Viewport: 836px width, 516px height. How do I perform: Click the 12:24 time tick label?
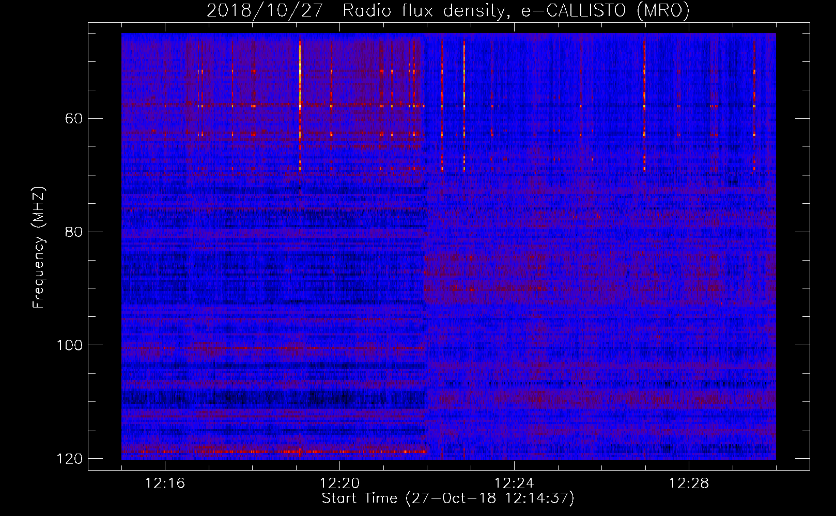[x=514, y=483]
